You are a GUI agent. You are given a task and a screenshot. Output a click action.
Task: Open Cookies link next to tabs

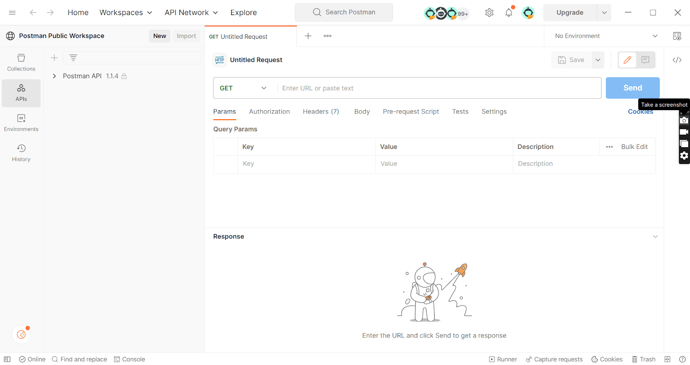(640, 111)
